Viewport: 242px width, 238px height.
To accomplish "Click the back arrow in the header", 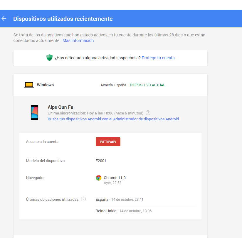I will 4,19.
